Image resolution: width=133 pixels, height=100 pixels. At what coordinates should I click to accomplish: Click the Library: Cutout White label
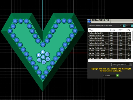101,26
